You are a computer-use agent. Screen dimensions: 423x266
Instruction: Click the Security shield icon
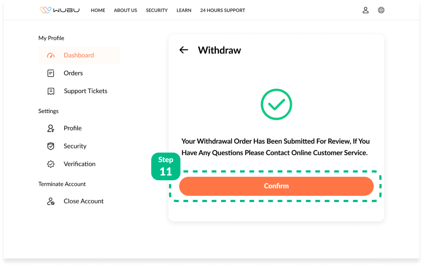51,146
